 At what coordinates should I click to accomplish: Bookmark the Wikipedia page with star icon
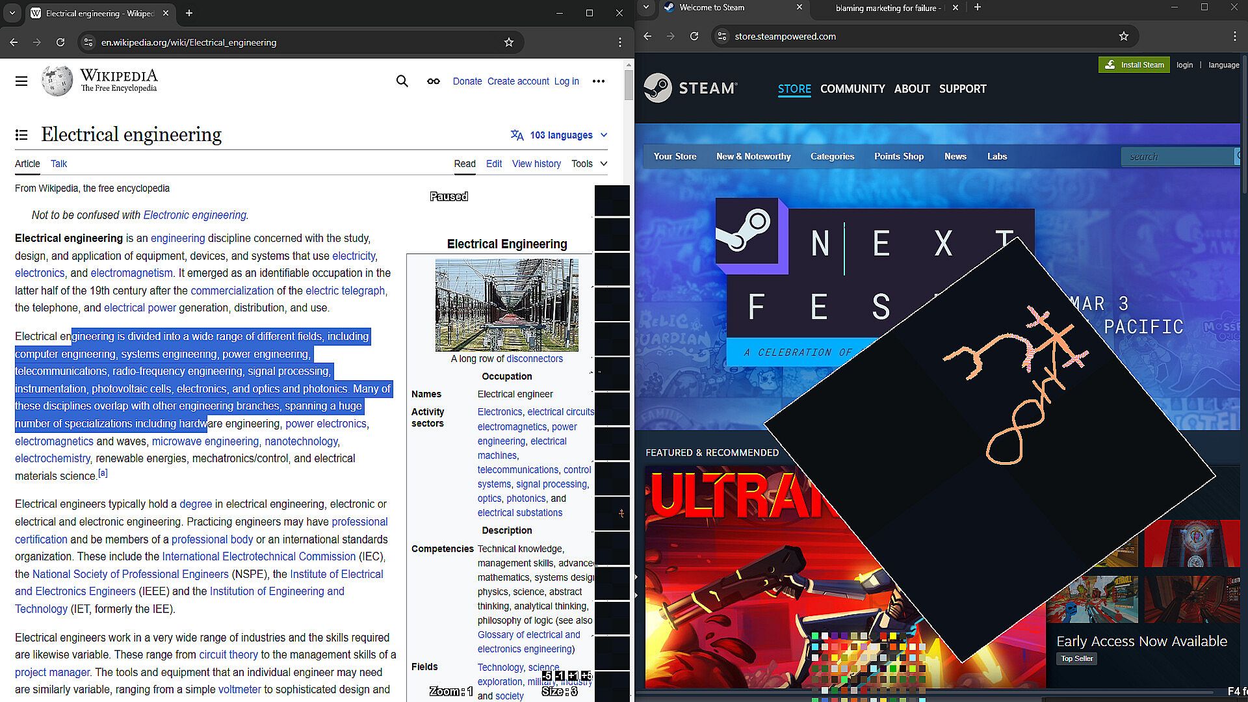(509, 42)
